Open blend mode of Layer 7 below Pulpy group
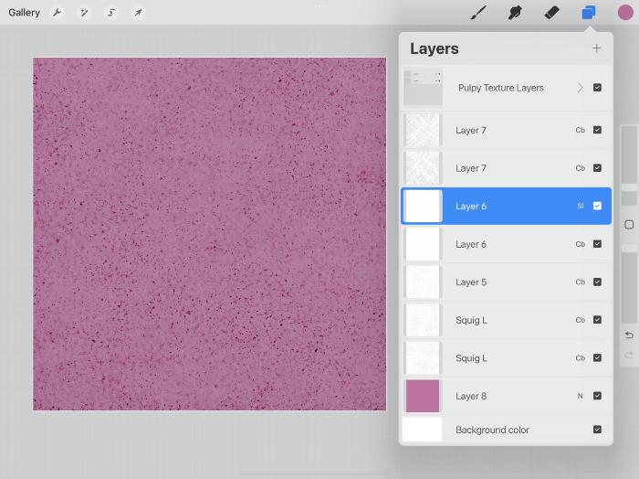 click(x=581, y=130)
